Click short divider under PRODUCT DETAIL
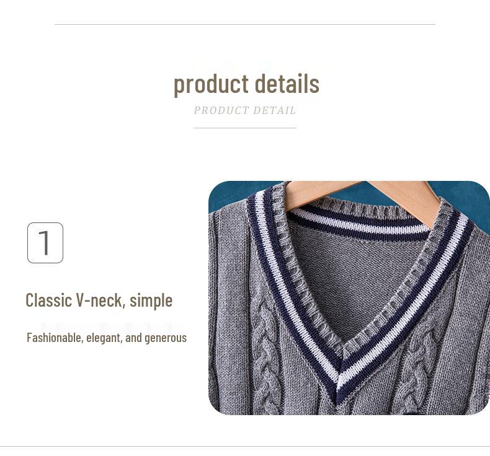 (x=245, y=128)
